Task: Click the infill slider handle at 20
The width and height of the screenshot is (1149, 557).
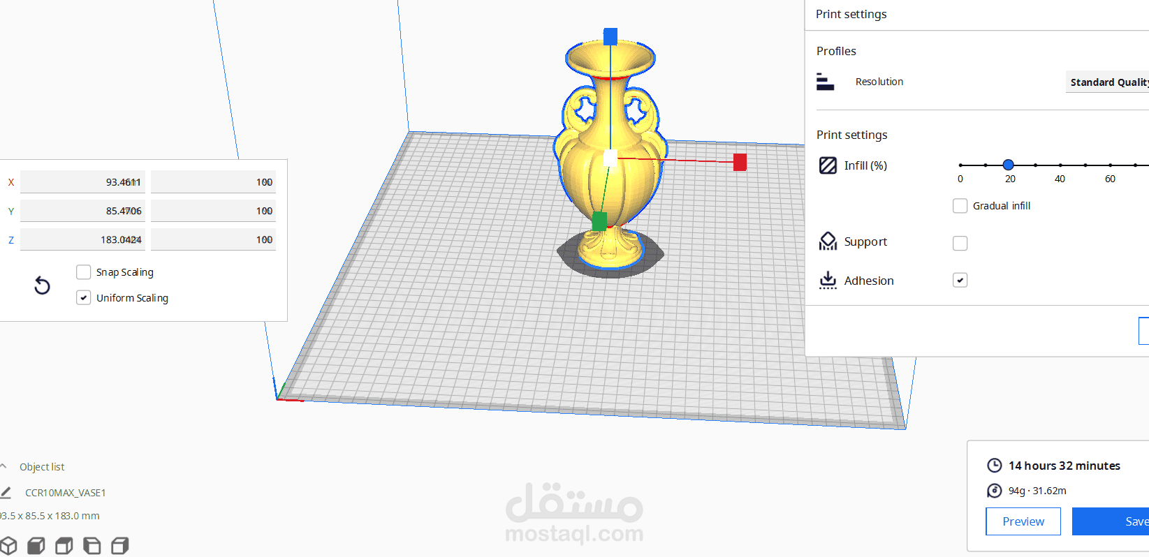Action: [x=1008, y=165]
